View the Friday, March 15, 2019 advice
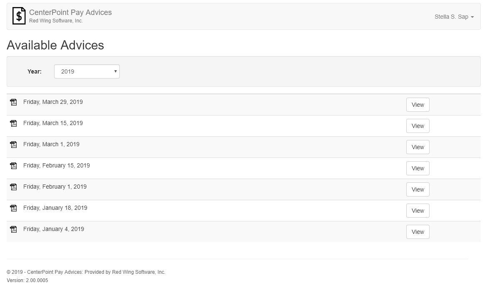The width and height of the screenshot is (494, 285). (x=417, y=126)
